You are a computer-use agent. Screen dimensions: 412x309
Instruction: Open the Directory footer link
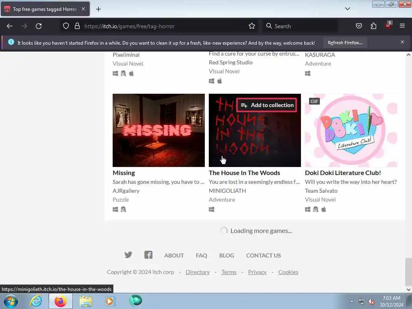pyautogui.click(x=198, y=272)
